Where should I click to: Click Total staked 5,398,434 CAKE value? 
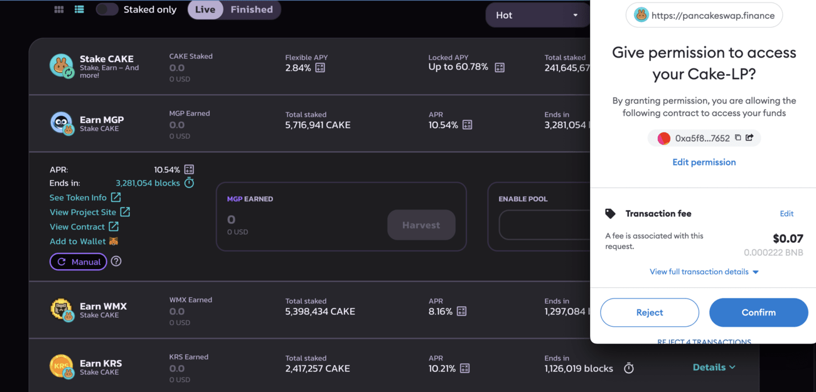click(x=320, y=311)
